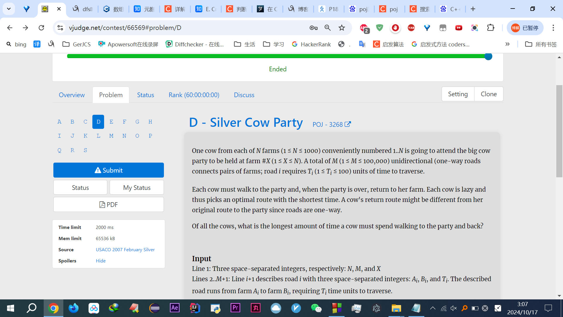Open site information icon in address bar

point(60,28)
